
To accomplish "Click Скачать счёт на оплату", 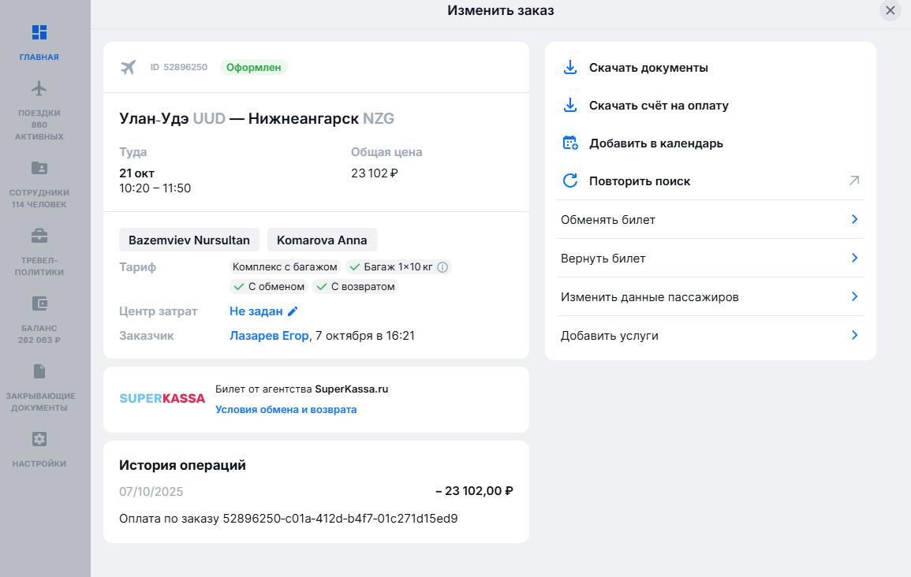I will click(x=658, y=106).
